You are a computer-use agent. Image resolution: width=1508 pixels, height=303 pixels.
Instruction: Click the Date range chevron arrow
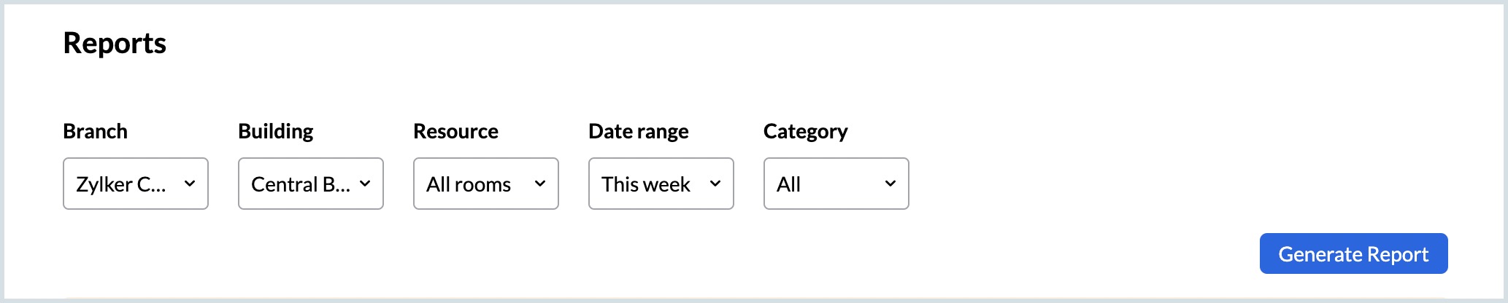[x=715, y=184]
